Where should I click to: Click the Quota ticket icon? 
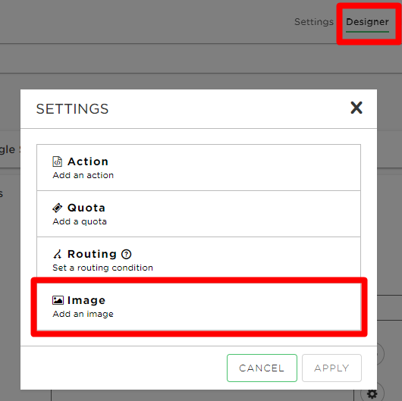57,208
